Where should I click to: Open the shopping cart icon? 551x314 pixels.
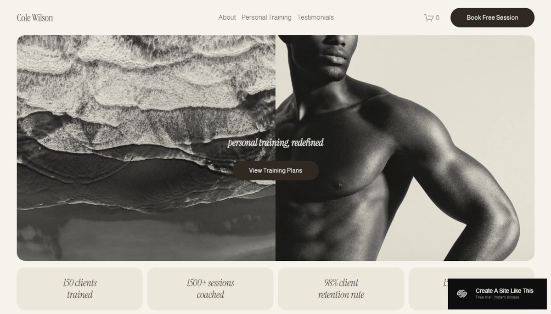coord(428,18)
